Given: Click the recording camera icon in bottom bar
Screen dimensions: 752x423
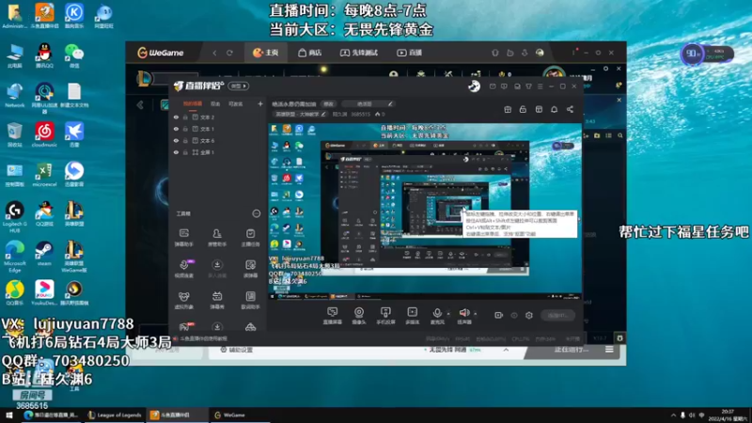Looking at the screenshot, I should [x=498, y=315].
